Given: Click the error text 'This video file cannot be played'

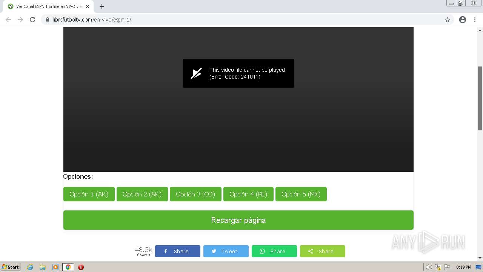Looking at the screenshot, I should click(248, 70).
